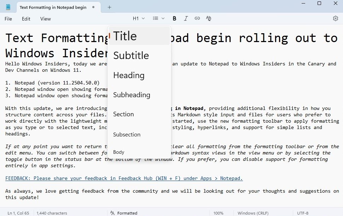
Task: Clear all formatting using the toolbar icon
Action: pos(209,19)
